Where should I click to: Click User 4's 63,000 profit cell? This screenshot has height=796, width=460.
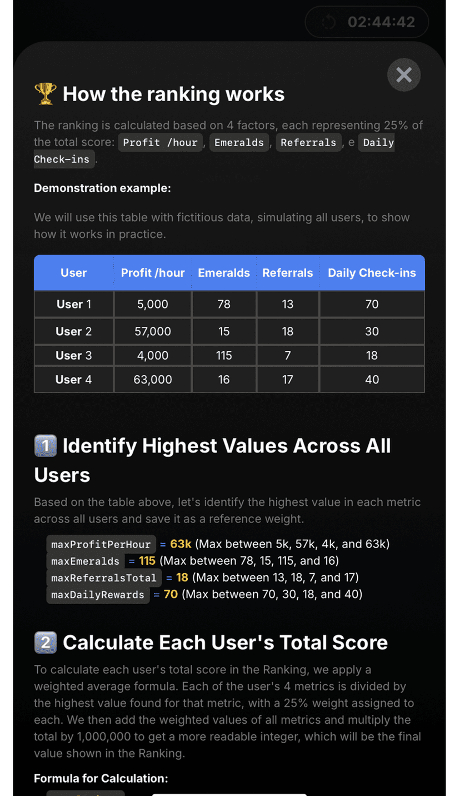click(x=153, y=380)
